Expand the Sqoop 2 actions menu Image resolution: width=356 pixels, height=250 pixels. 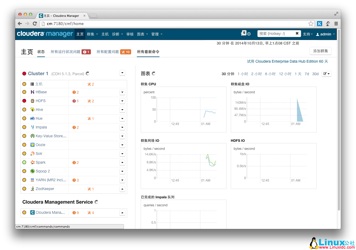click(122, 171)
